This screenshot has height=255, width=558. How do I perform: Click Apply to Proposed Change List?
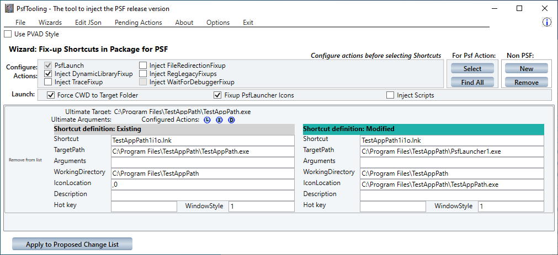tap(72, 245)
